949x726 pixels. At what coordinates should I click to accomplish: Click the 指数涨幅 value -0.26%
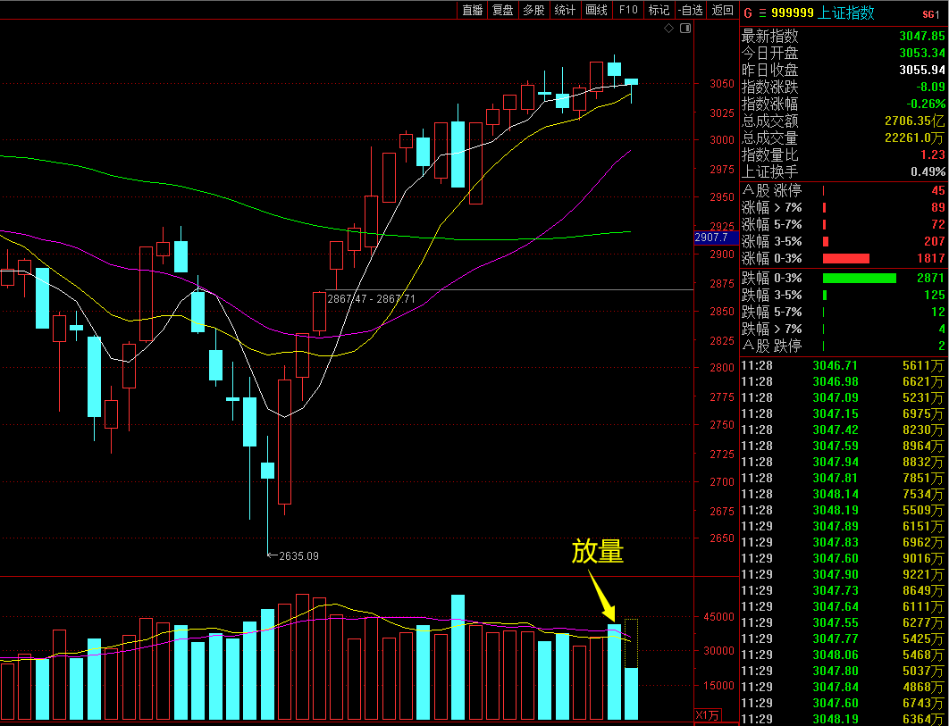[x=926, y=104]
